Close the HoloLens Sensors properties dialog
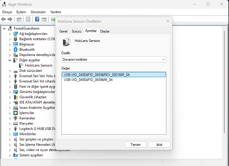This screenshot has height=166, width=229. 168,21
